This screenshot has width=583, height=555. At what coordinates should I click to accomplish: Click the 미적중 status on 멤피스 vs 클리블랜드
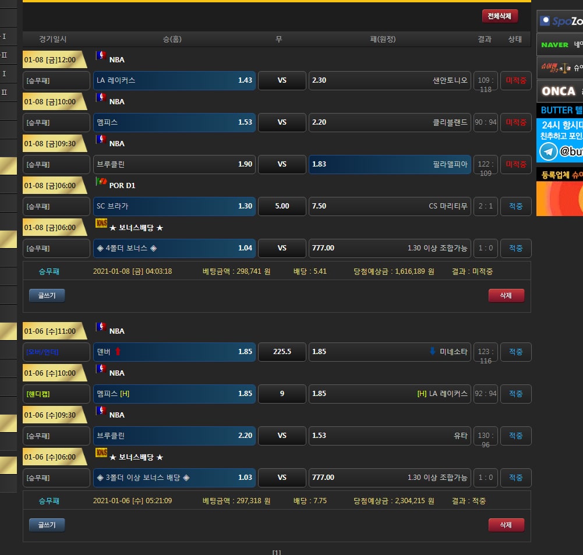click(x=515, y=122)
